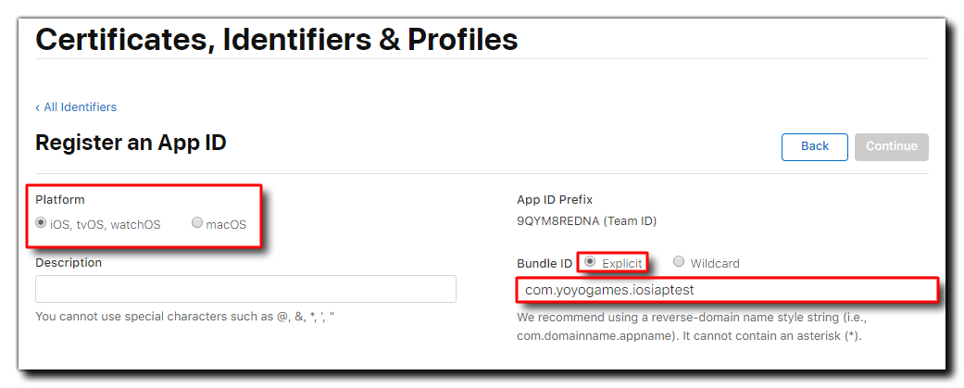964x388 pixels.
Task: Click the Platform section label
Action: point(60,200)
